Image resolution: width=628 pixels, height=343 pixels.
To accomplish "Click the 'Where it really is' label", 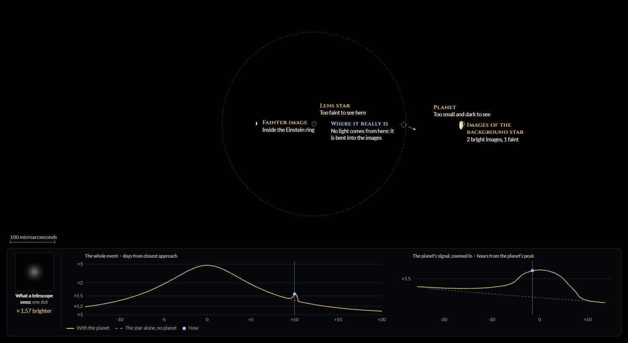I will [x=360, y=124].
